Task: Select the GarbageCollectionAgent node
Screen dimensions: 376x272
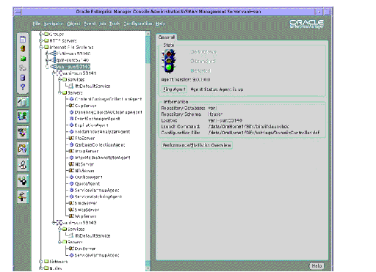Action: (100, 144)
